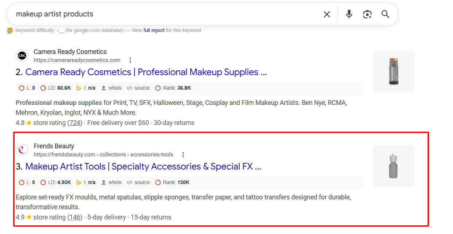Click the L: 0 metric in Frends Beauty row
The height and width of the screenshot is (234, 453).
[x=27, y=182]
